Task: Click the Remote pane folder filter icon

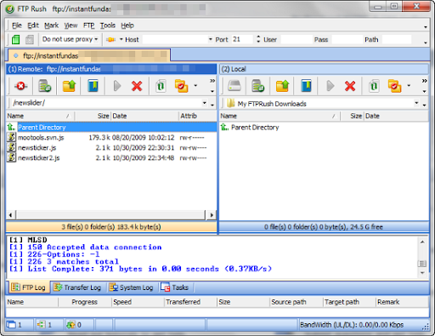Action: [x=181, y=86]
